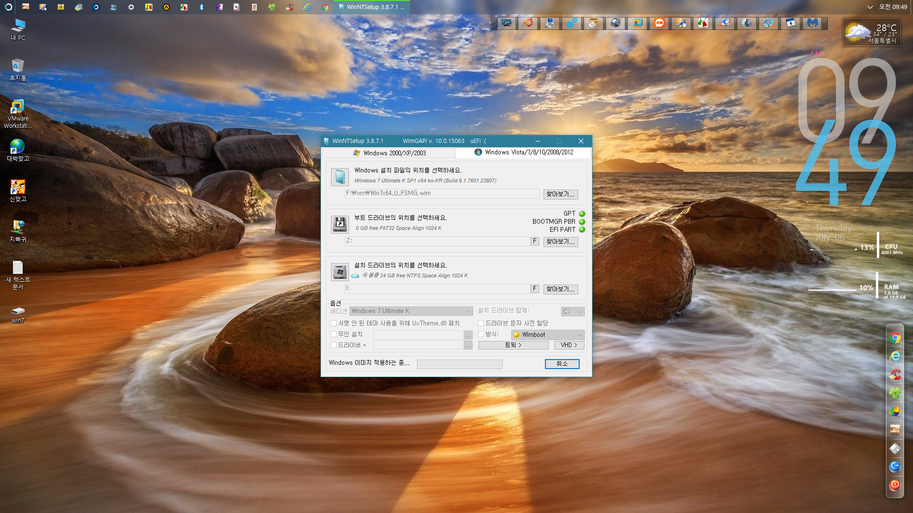
Task: Launch the Malwarebytes icon in top dock
Action: pyautogui.click(x=813, y=23)
